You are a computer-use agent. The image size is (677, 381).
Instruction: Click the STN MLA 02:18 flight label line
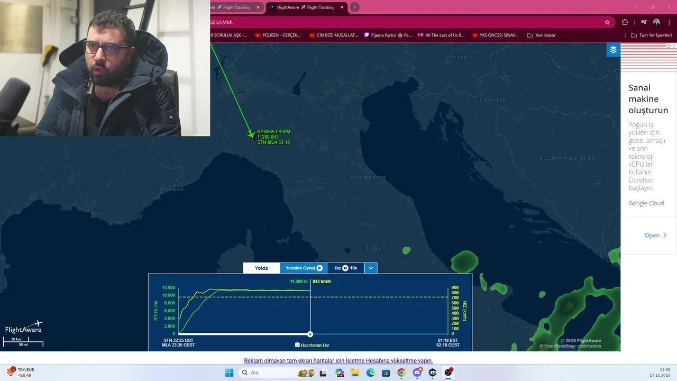click(x=273, y=142)
